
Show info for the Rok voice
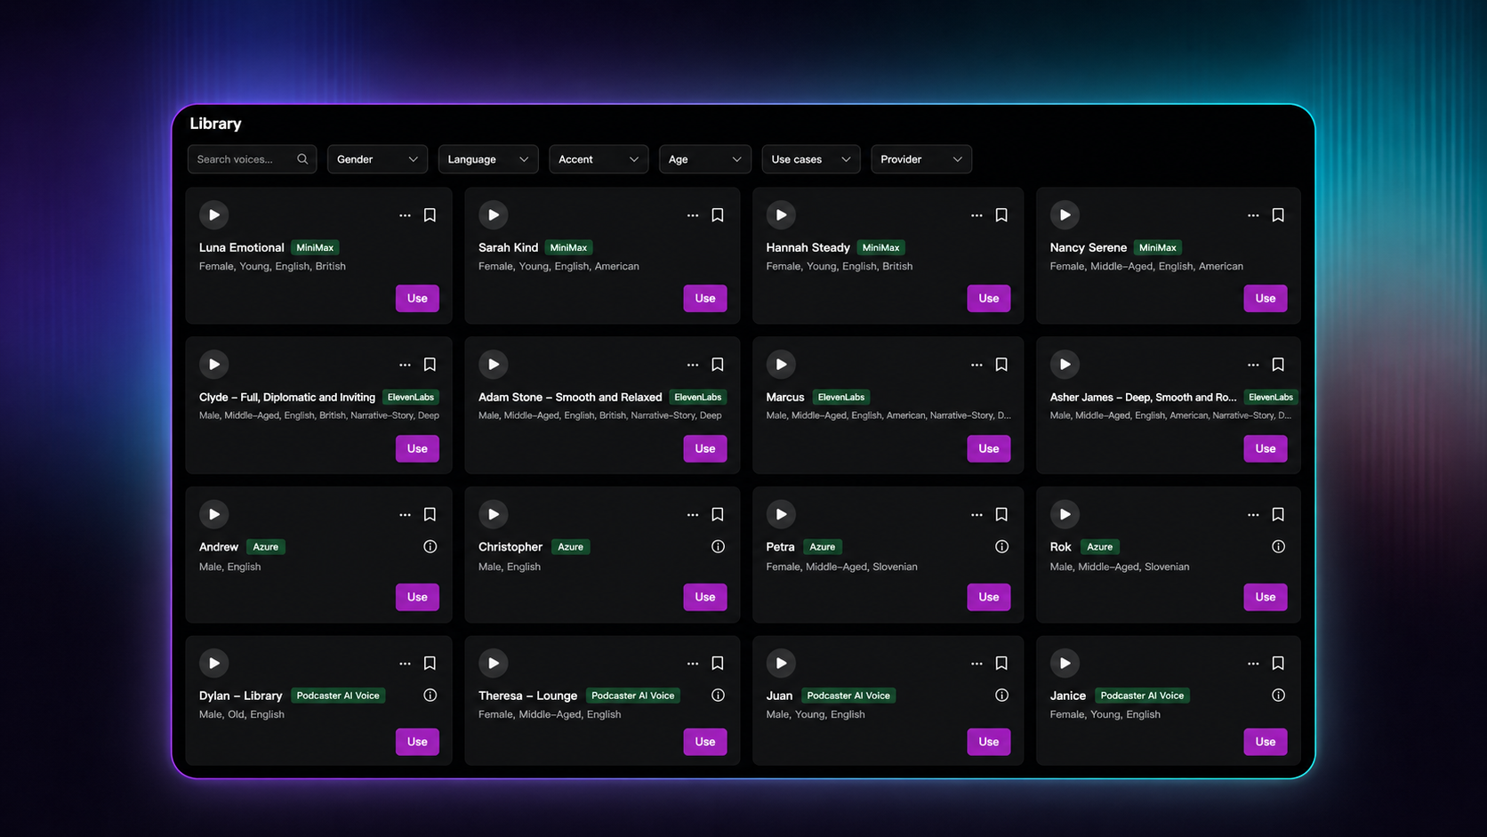pos(1278,546)
